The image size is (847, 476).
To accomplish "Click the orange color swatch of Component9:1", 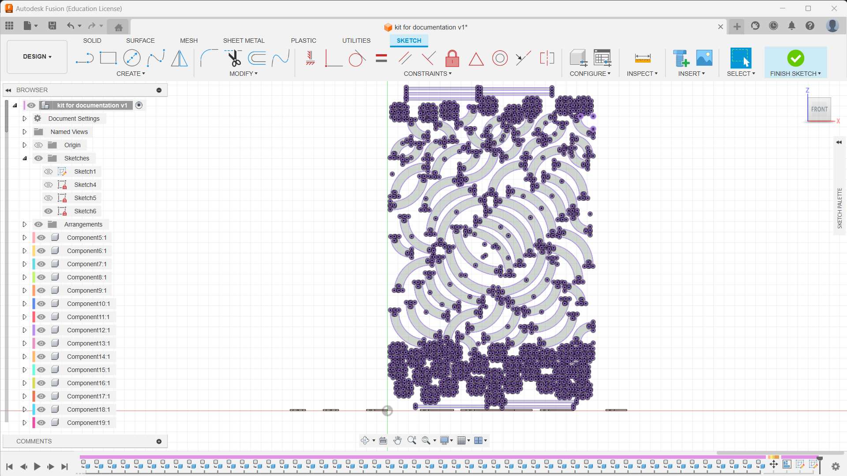I will tap(34, 290).
